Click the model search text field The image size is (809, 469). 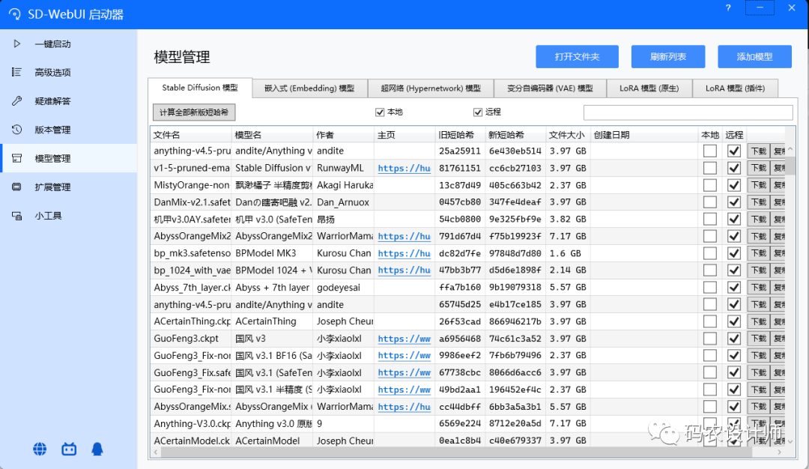[688, 112]
